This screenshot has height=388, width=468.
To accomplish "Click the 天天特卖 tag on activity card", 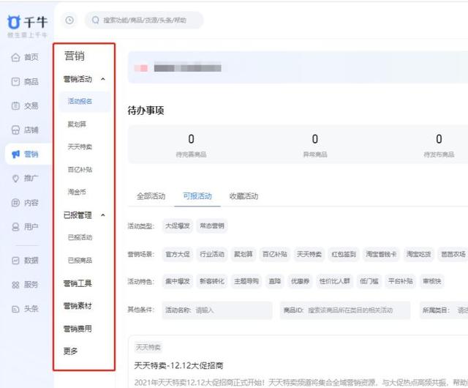I will (148, 347).
